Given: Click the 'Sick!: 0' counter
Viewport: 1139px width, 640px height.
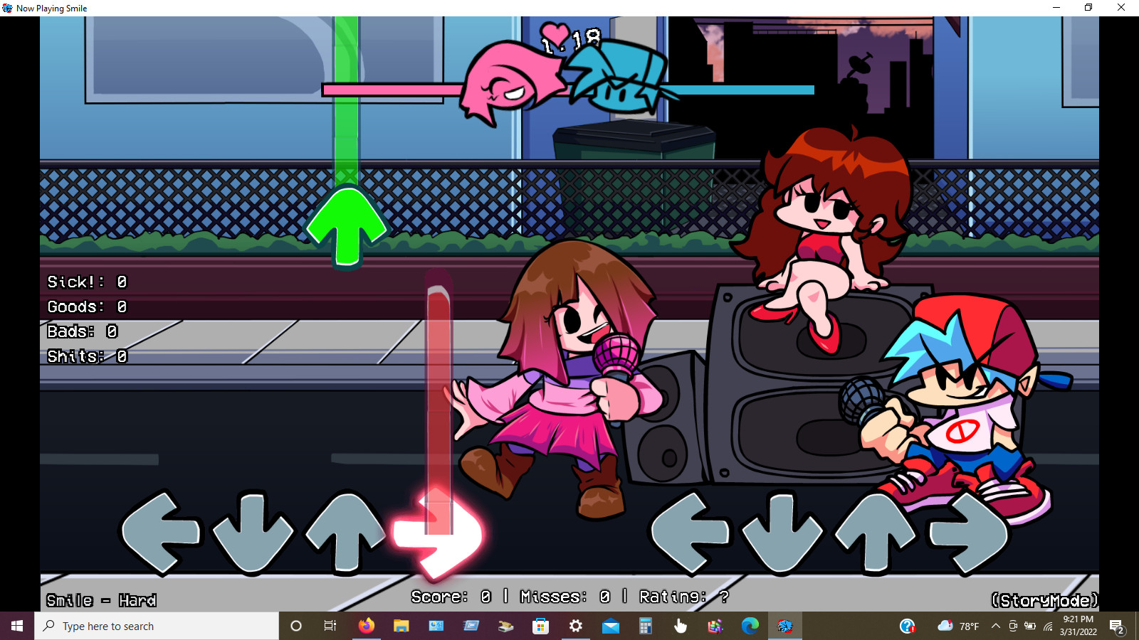Looking at the screenshot, I should click(87, 282).
